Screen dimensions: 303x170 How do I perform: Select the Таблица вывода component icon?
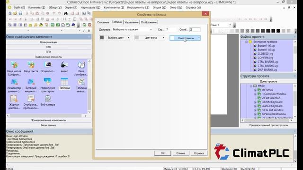(x=81, y=82)
